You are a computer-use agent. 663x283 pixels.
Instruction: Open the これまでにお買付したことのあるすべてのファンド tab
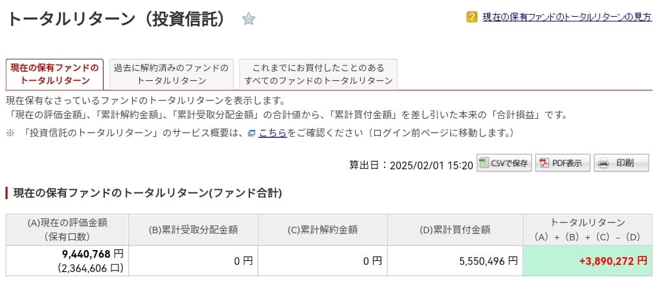[318, 74]
